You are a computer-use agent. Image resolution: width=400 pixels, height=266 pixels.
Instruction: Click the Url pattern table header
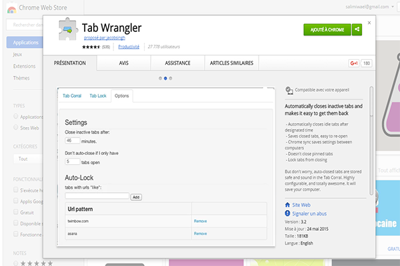coord(128,209)
